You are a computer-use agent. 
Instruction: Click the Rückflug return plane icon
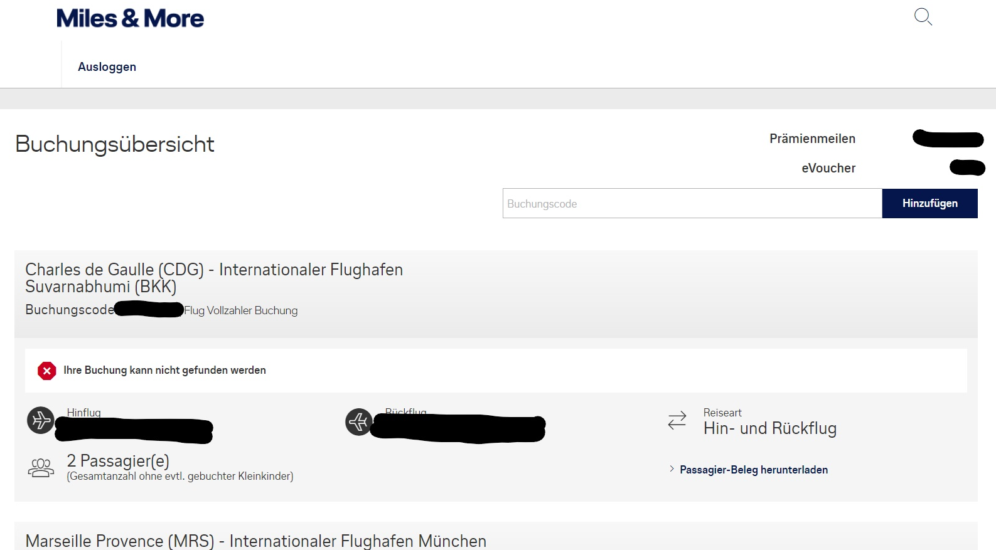359,421
